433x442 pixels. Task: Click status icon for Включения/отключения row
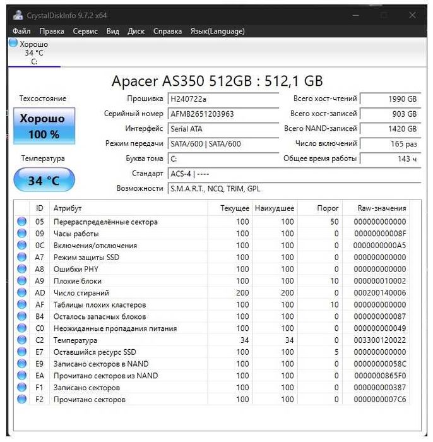point(21,245)
